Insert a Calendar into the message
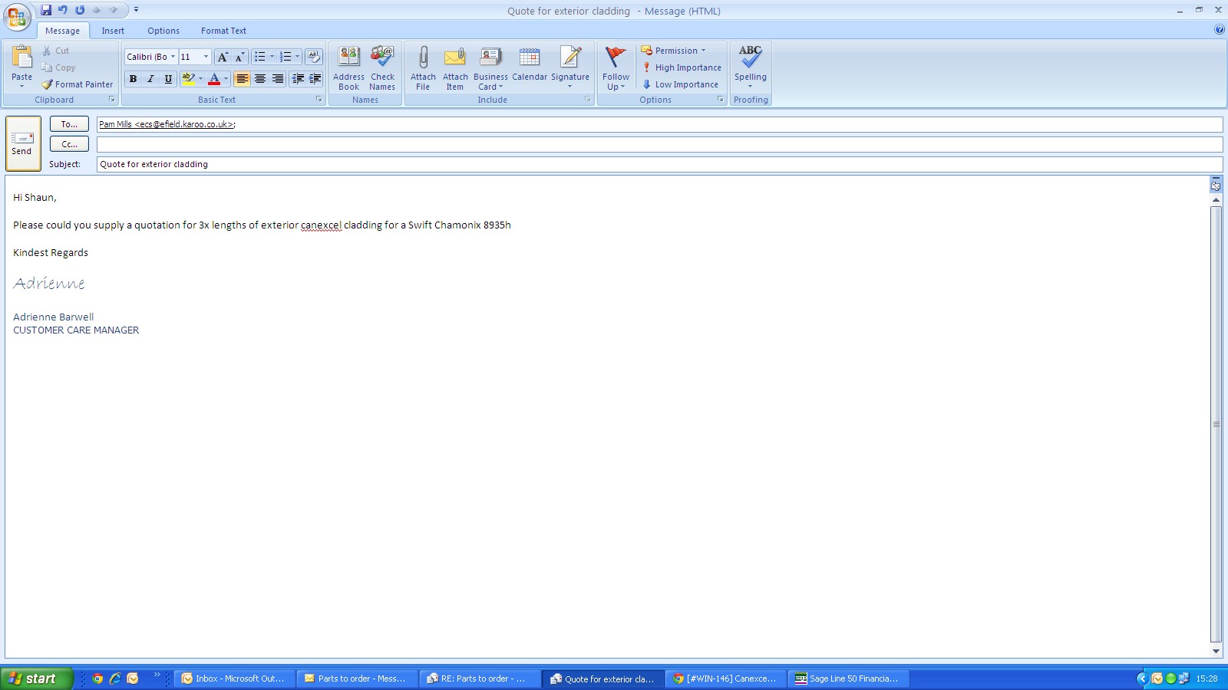The height and width of the screenshot is (690, 1228). click(x=530, y=64)
